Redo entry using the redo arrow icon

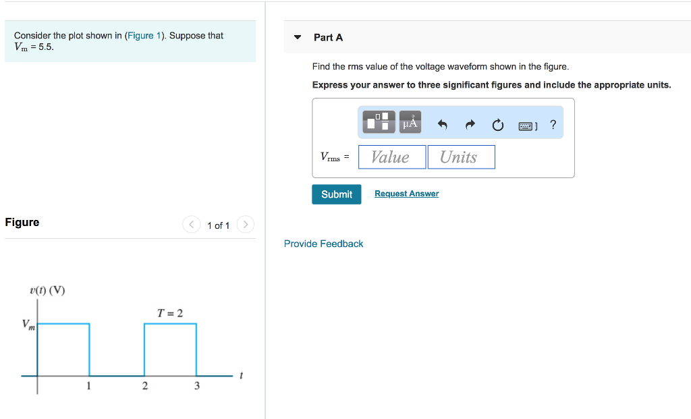point(470,123)
